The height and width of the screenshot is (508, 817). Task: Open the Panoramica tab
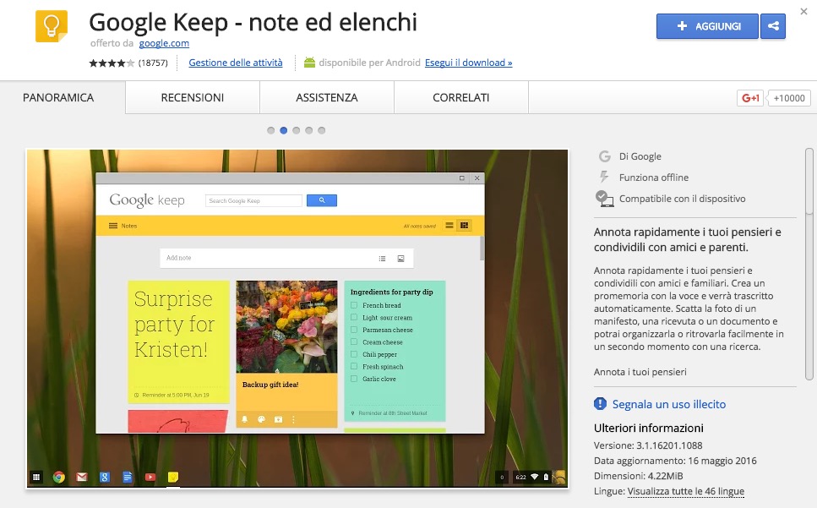click(58, 98)
